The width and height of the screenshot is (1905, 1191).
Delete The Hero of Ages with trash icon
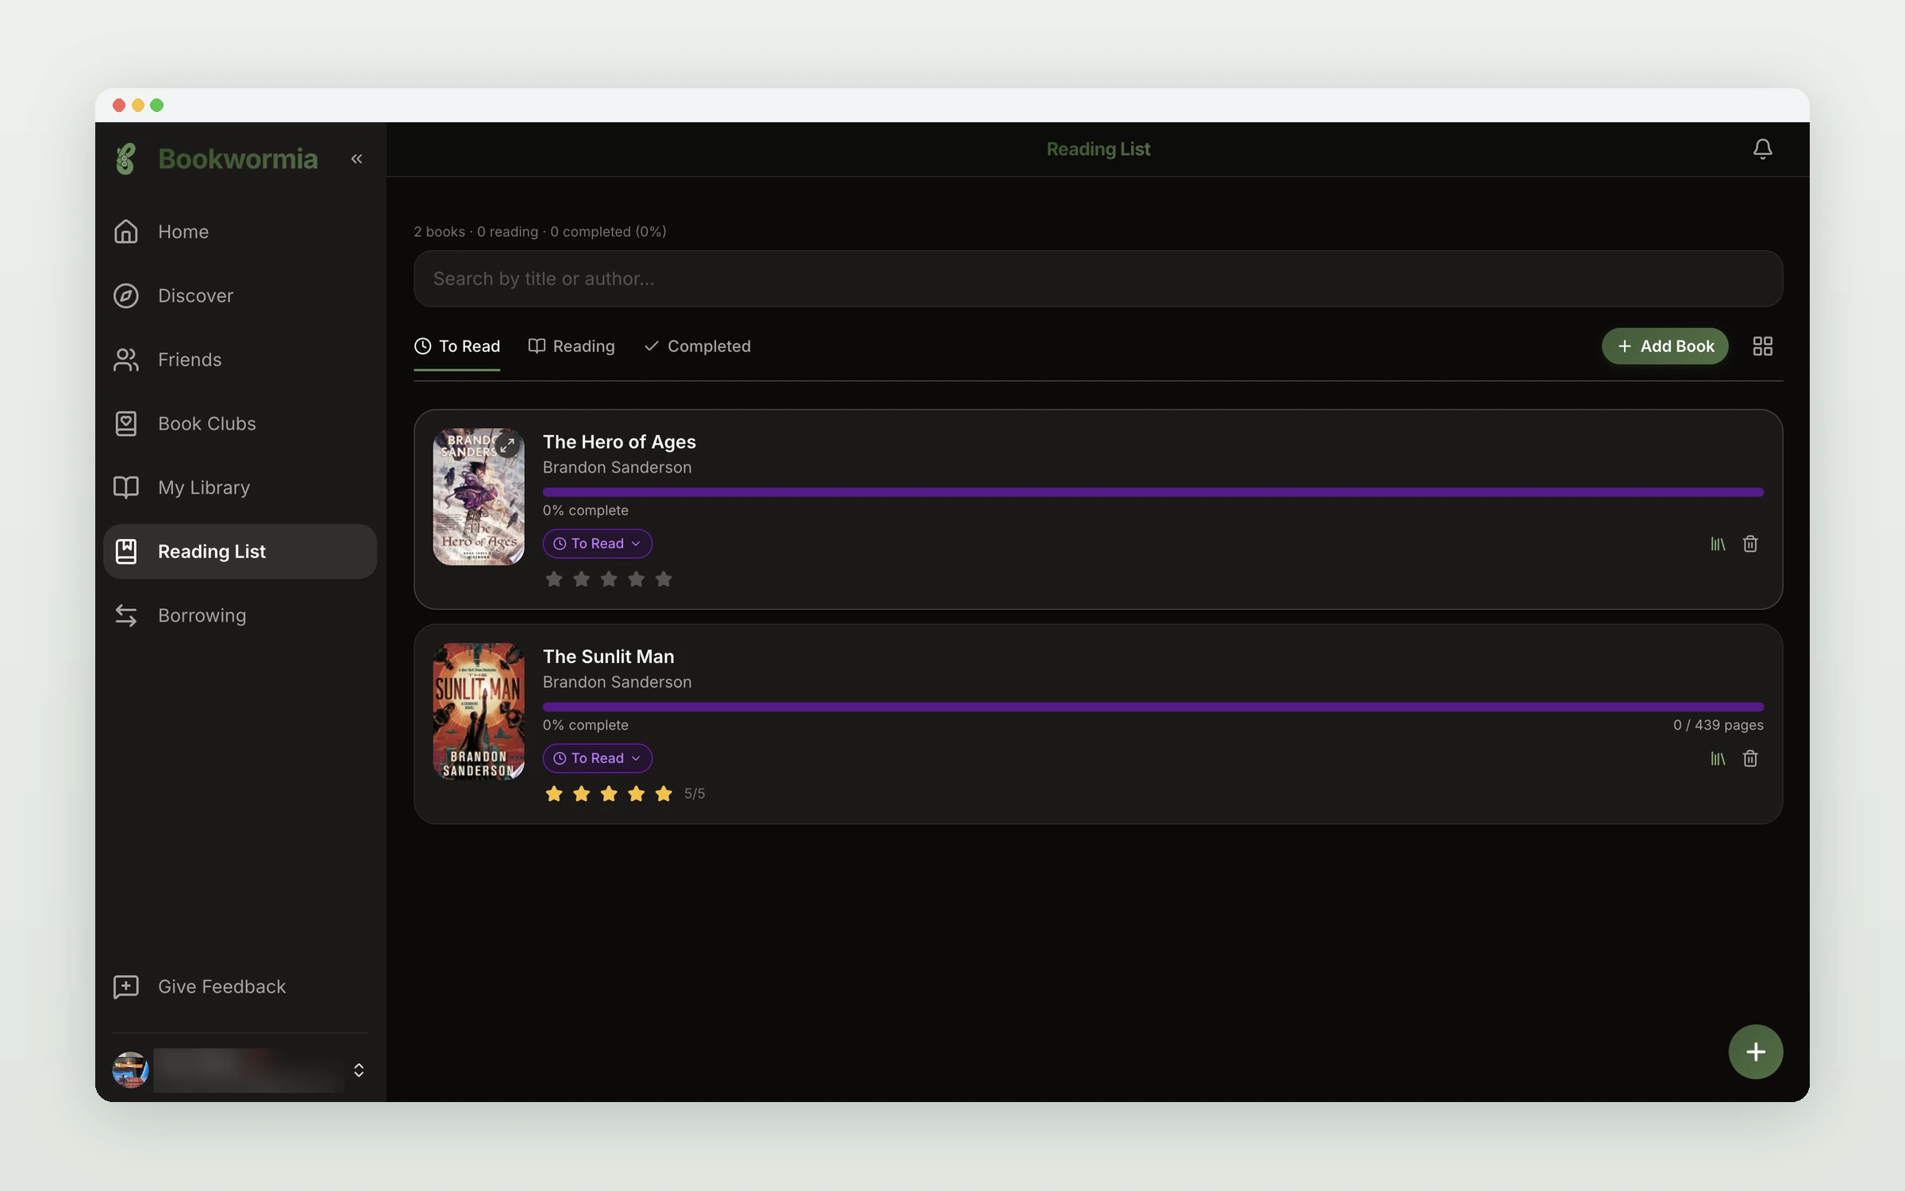click(1749, 544)
